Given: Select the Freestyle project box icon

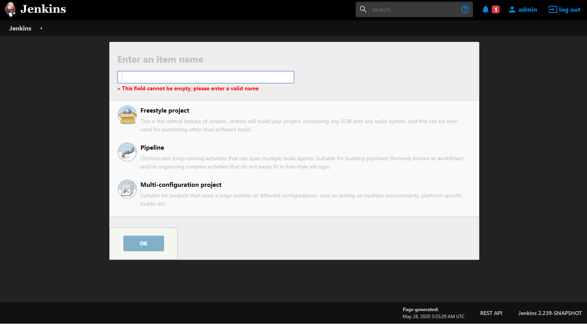Looking at the screenshot, I should click(x=127, y=115).
